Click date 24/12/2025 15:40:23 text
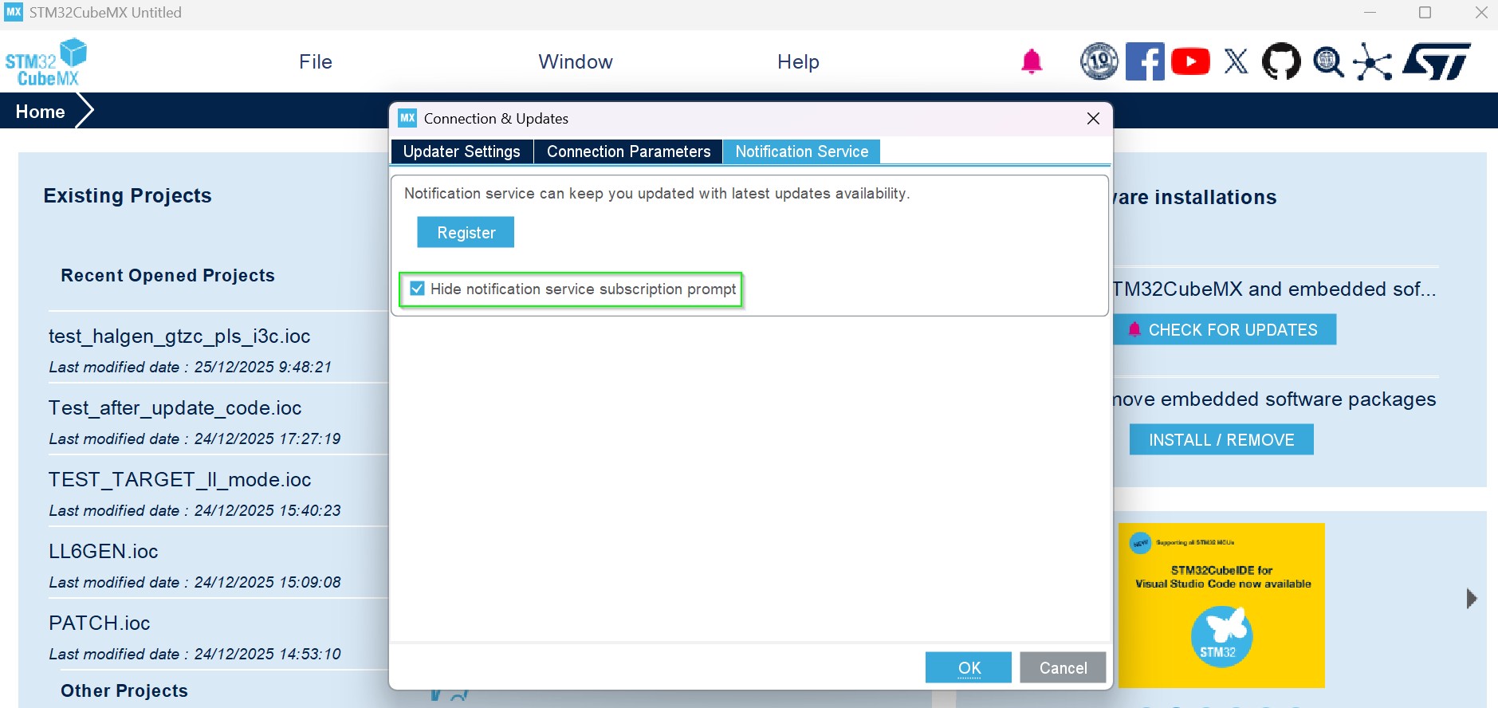 tap(267, 510)
